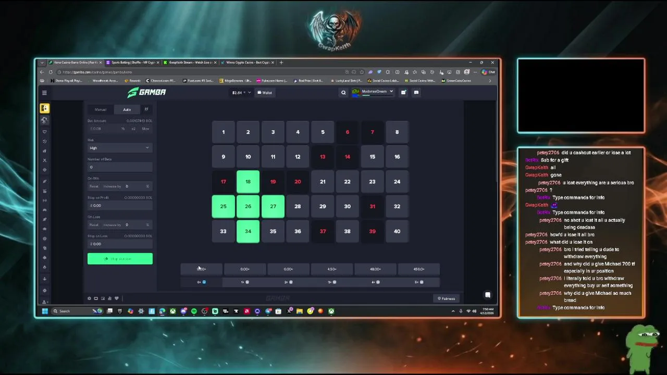Open Spotify in taskbar
This screenshot has width=667, height=375.
coord(194,311)
